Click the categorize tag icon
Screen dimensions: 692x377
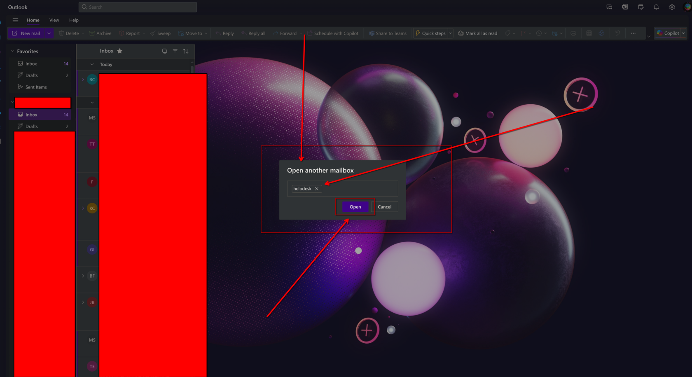point(508,33)
